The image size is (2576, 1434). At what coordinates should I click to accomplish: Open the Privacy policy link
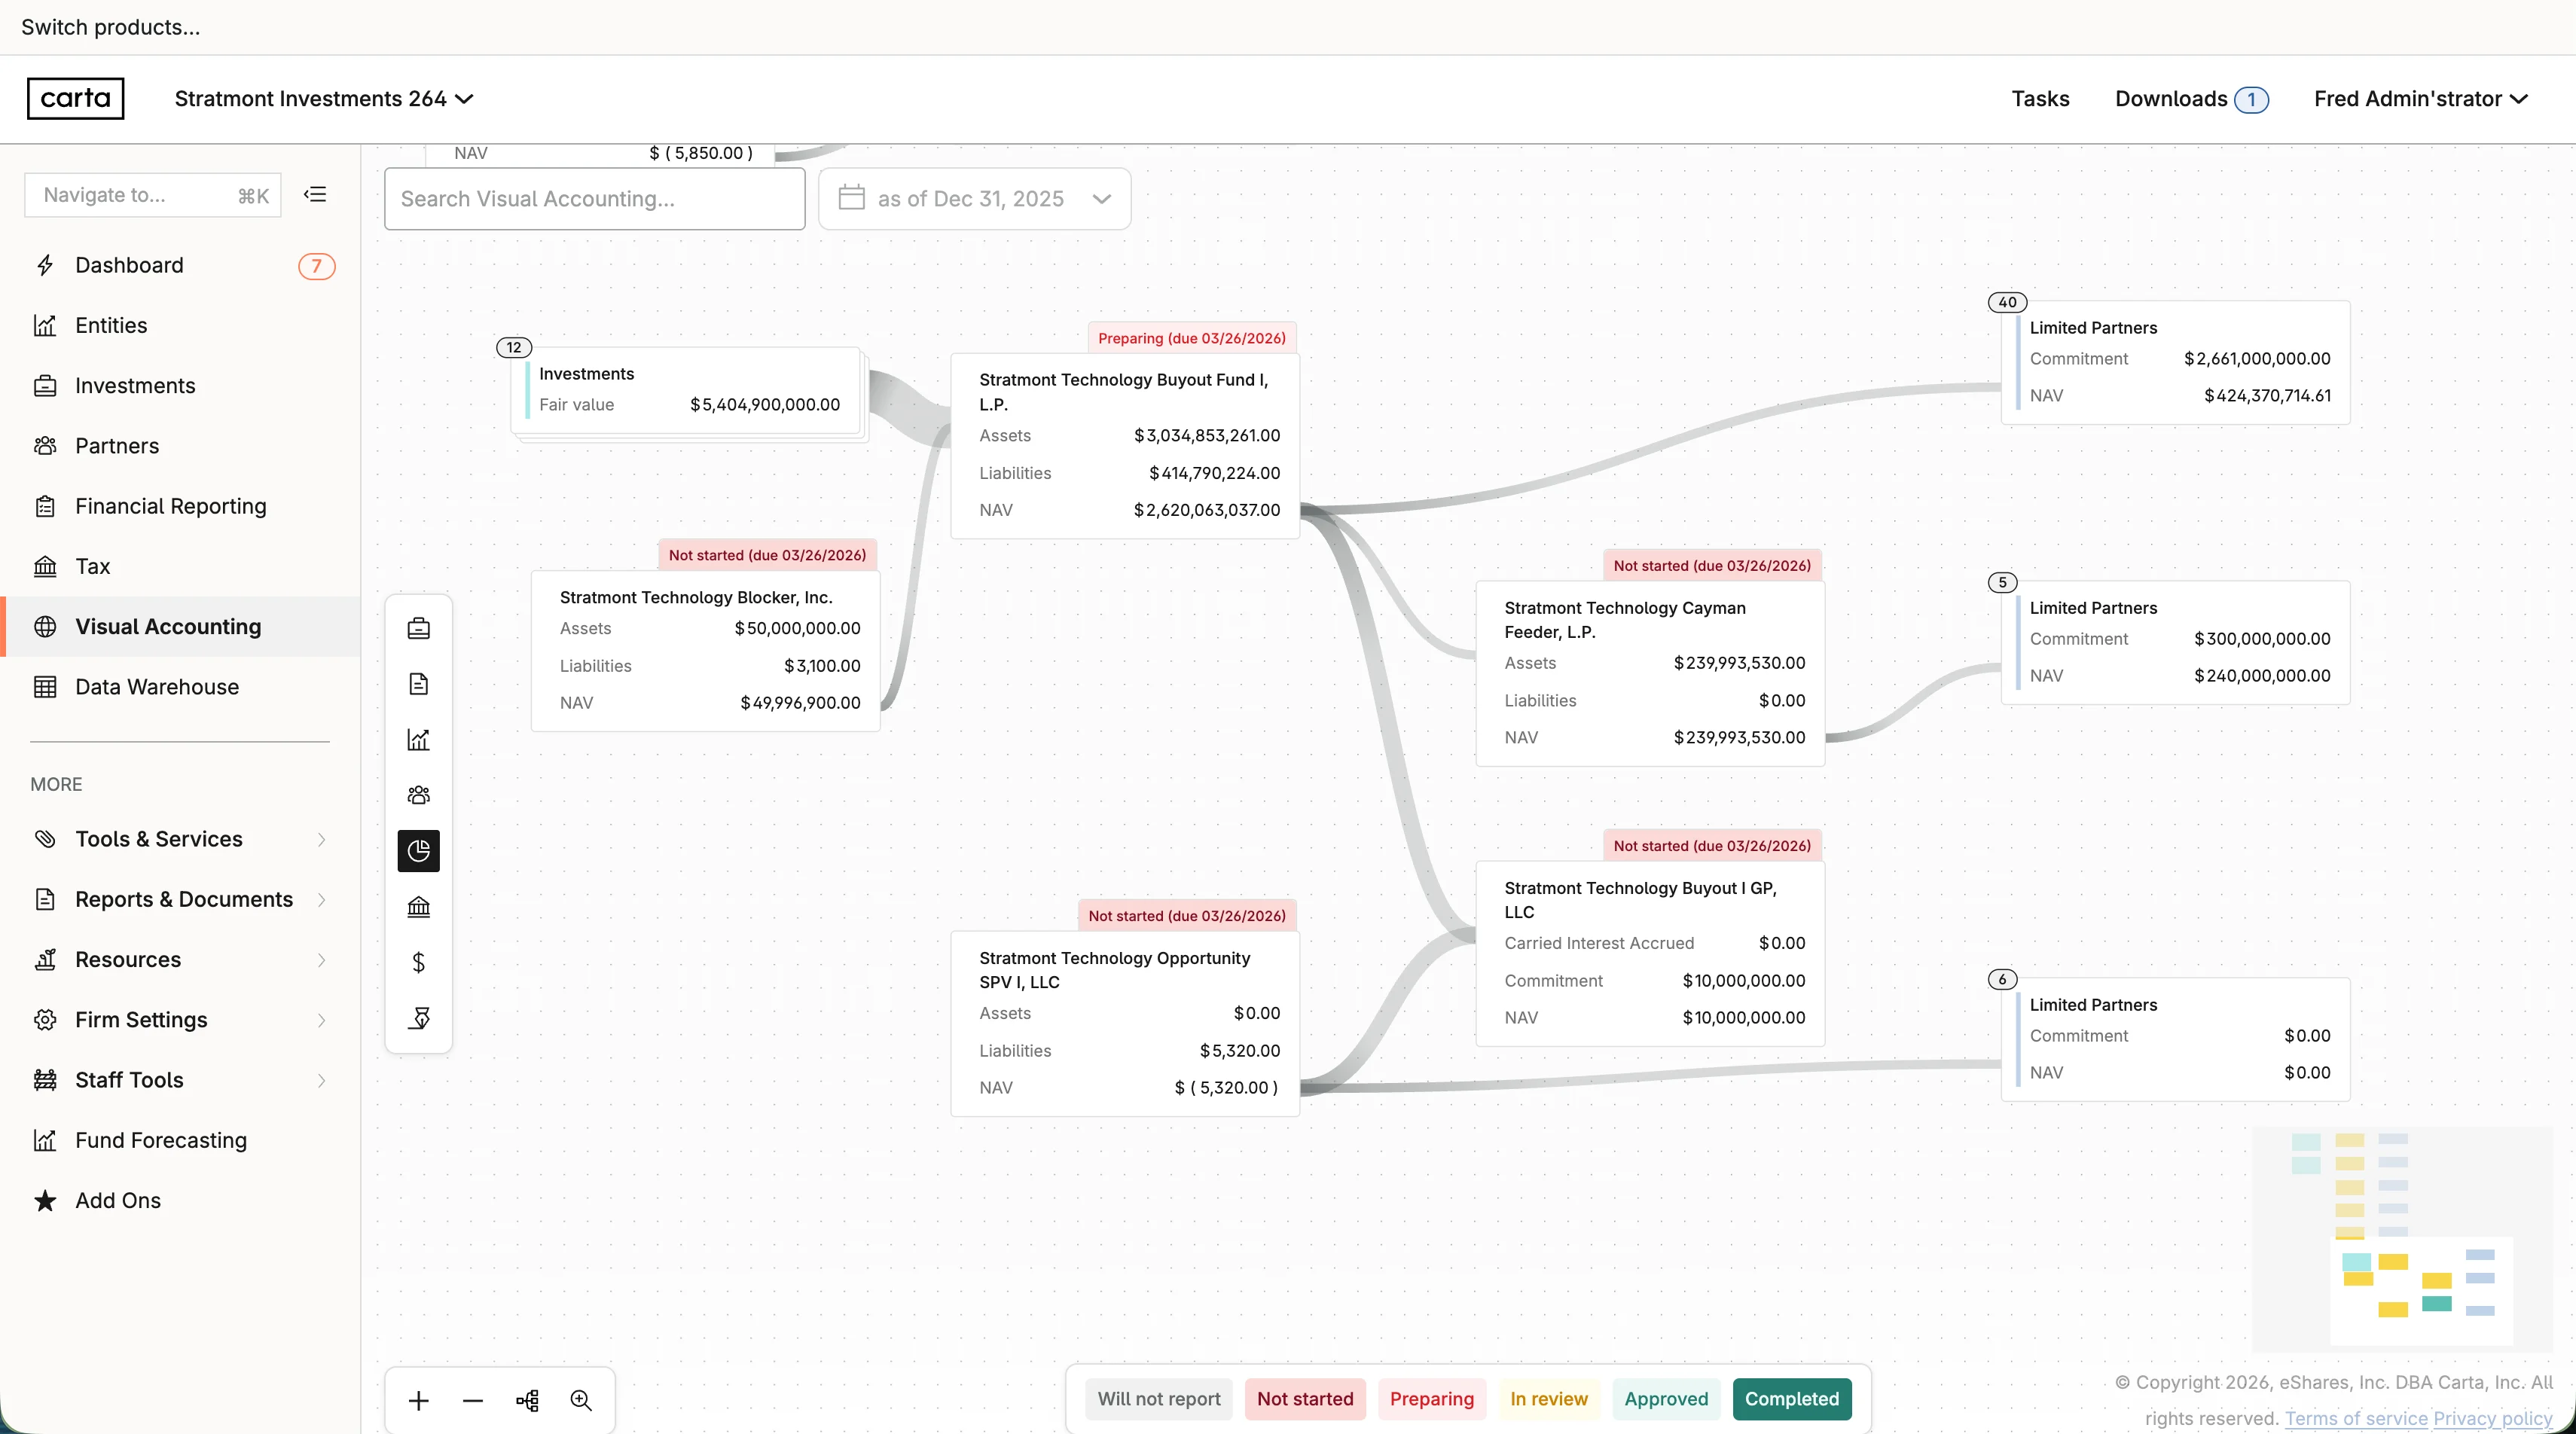coord(2492,1418)
